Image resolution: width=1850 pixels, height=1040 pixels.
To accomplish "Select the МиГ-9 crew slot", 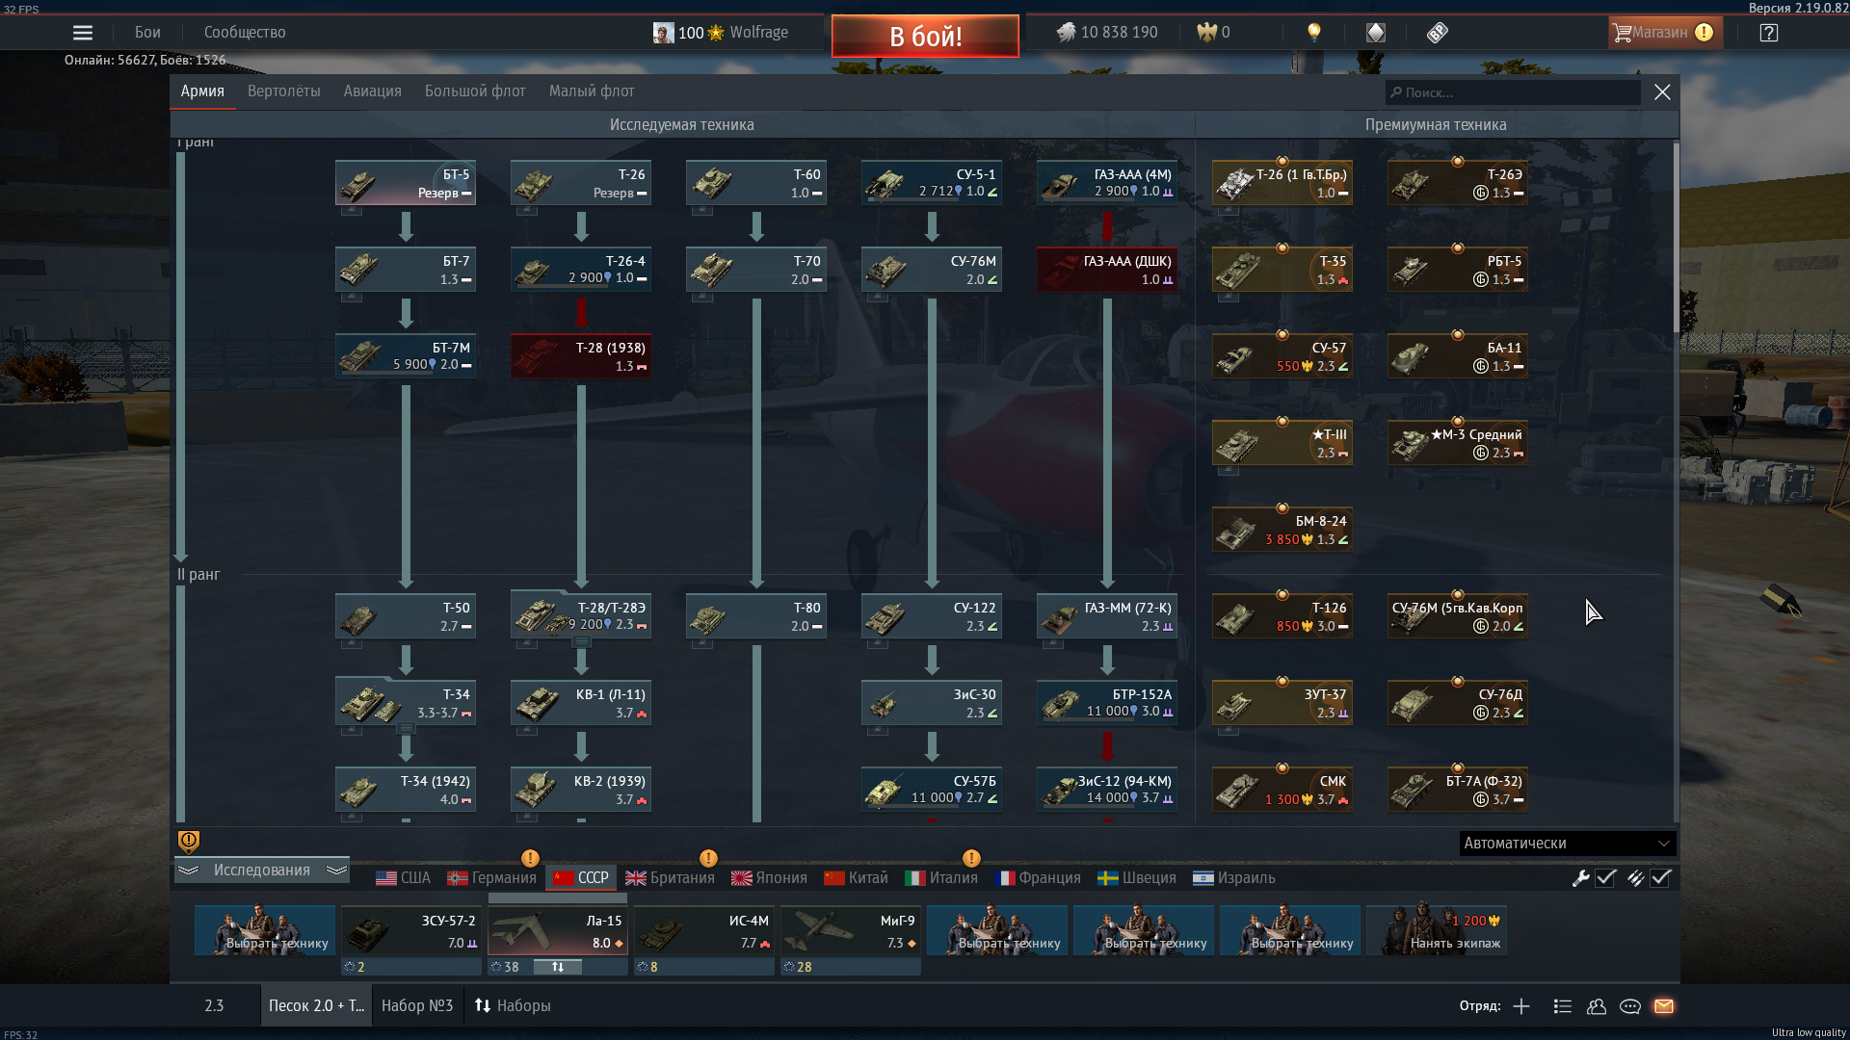I will coord(851,930).
